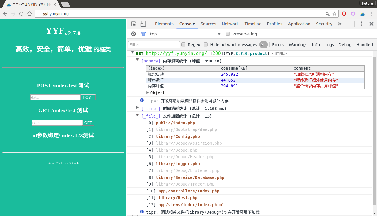Screen dimensions: 377x216
Task: Open the Network tab
Action: pos(230,24)
